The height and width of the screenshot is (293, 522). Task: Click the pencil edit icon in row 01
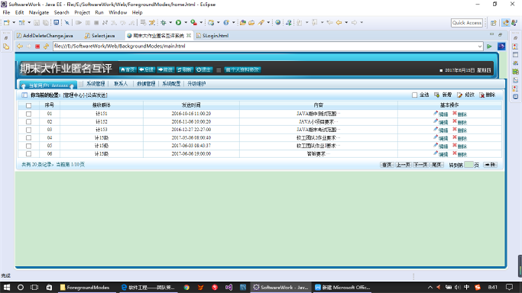pyautogui.click(x=435, y=113)
